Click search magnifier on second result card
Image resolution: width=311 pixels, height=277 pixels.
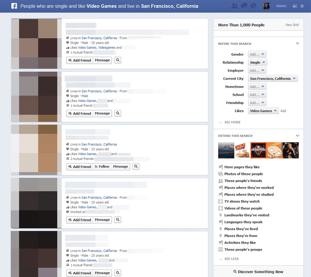coord(118,113)
